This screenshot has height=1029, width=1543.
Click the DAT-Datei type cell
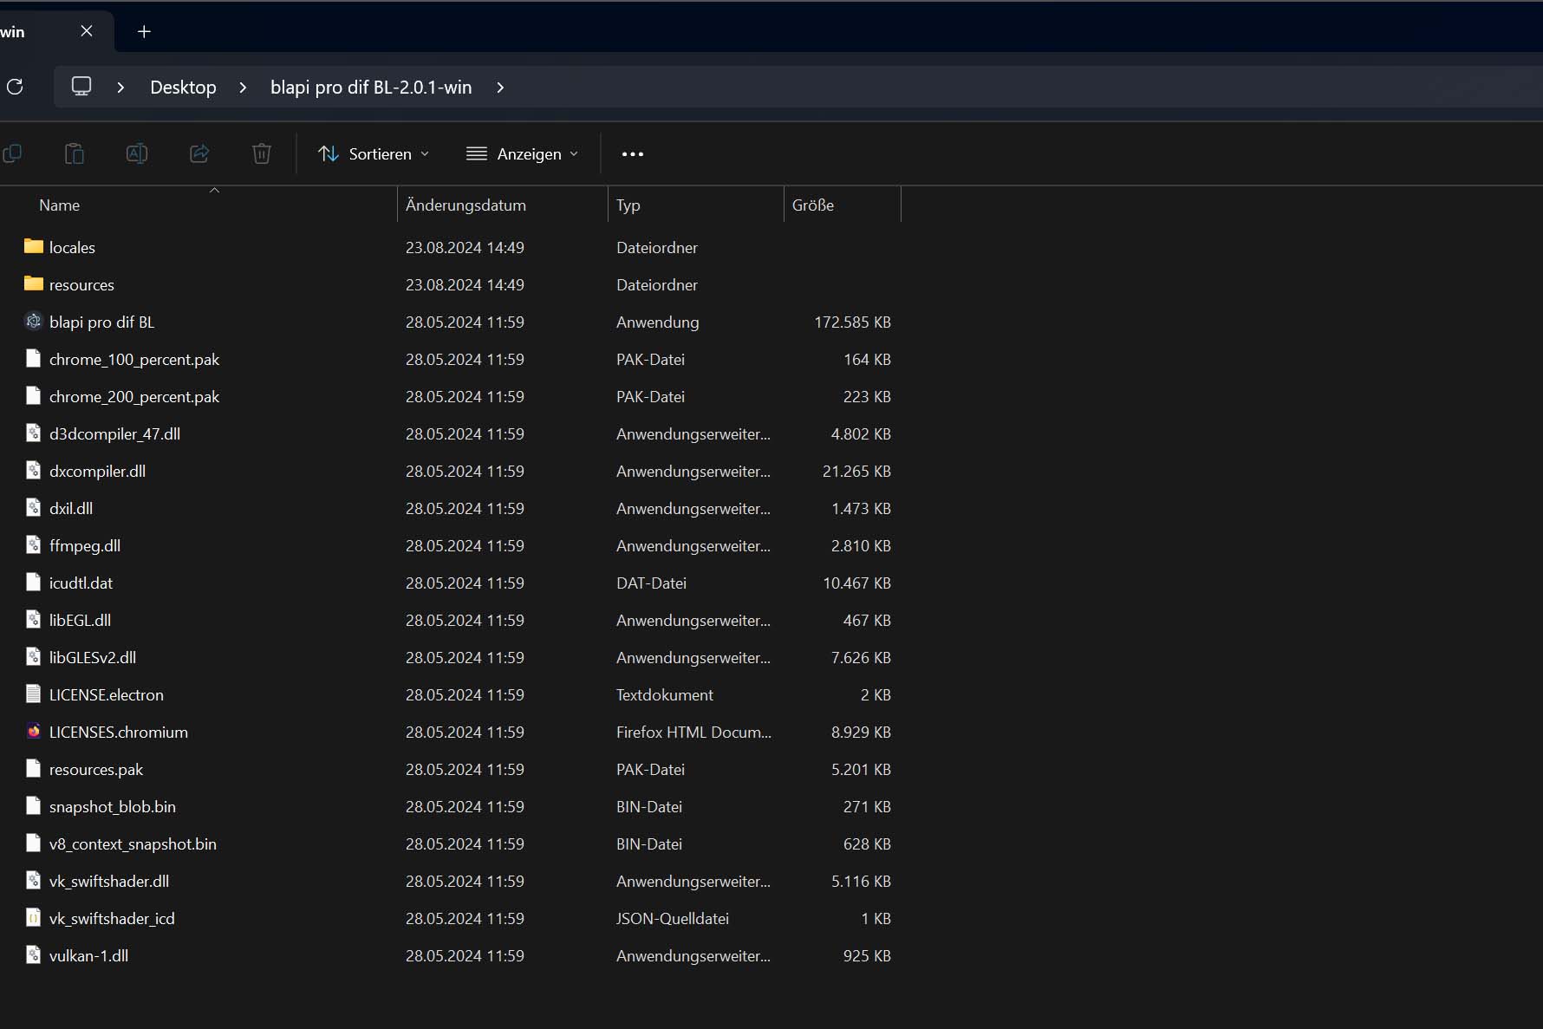[651, 583]
